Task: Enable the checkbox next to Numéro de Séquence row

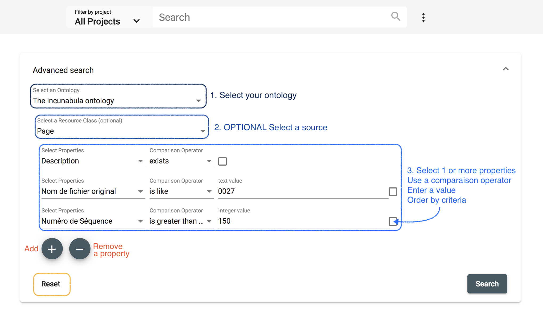Action: click(393, 221)
